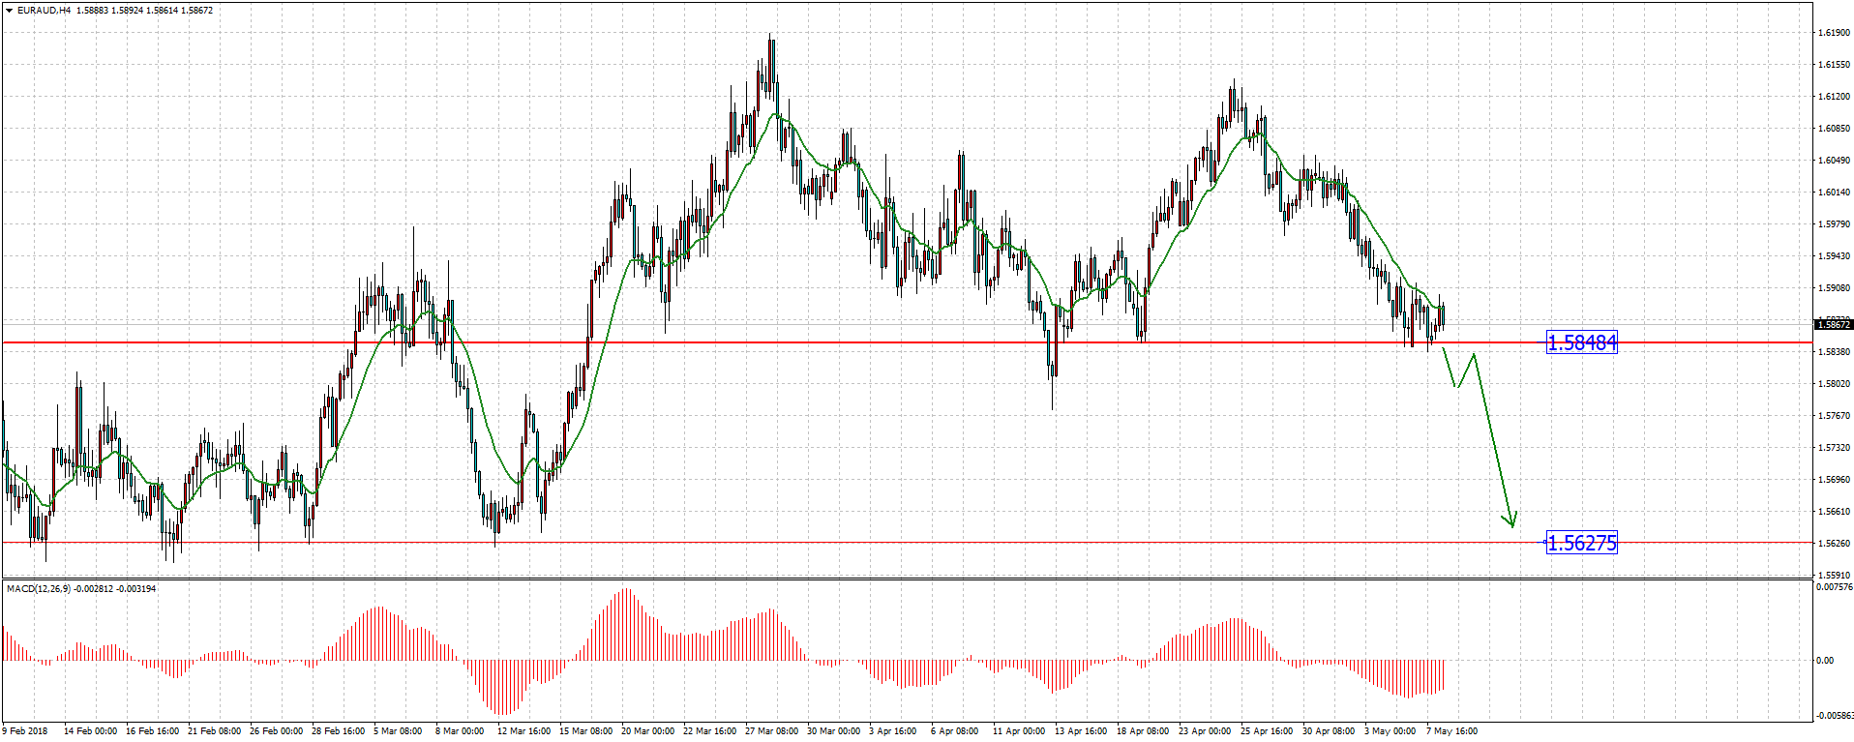
Task: Select the 1.58484 price label
Action: (x=1581, y=342)
